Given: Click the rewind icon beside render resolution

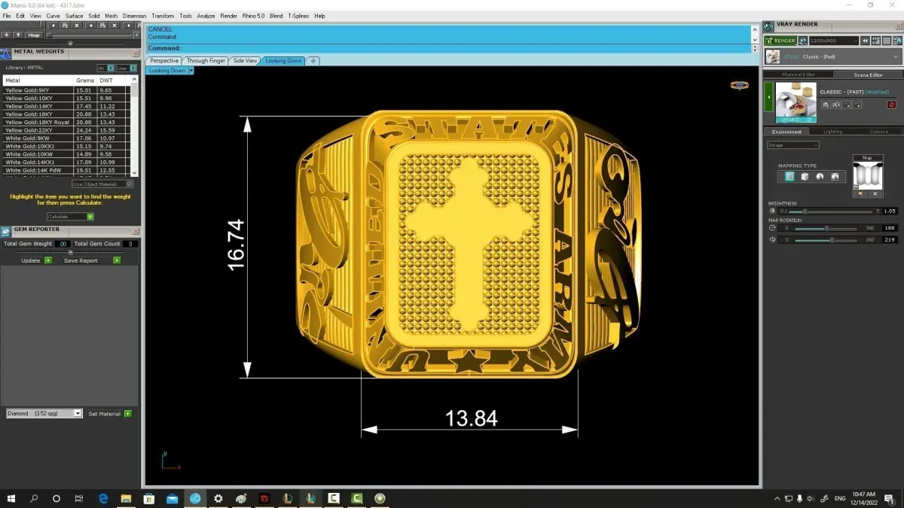Looking at the screenshot, I should point(866,41).
